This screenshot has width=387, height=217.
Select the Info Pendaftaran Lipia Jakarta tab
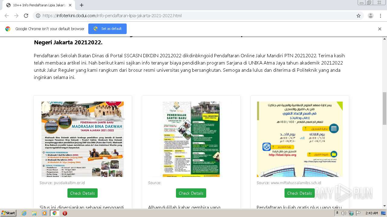tap(38, 5)
